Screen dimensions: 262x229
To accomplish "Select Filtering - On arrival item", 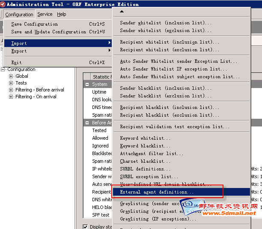I will point(36,97).
